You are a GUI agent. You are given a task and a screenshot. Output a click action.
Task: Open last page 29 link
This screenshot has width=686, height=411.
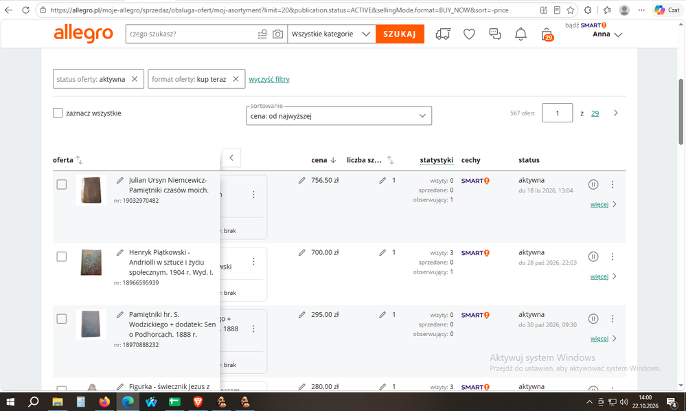pos(595,113)
